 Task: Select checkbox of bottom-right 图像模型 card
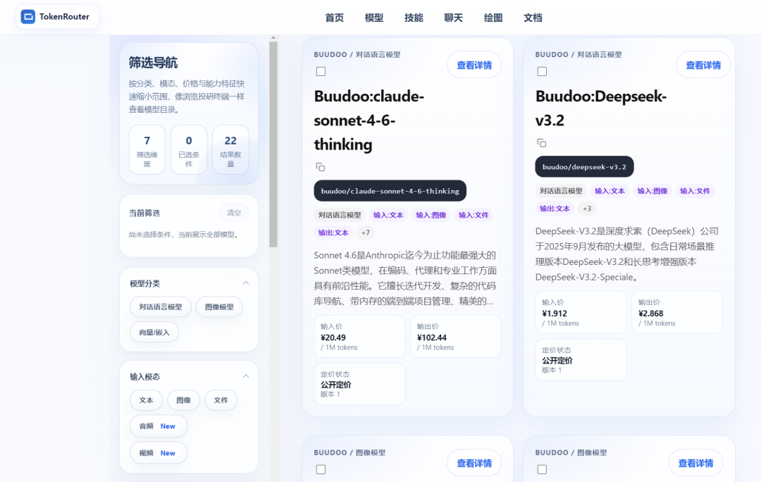coord(542,469)
